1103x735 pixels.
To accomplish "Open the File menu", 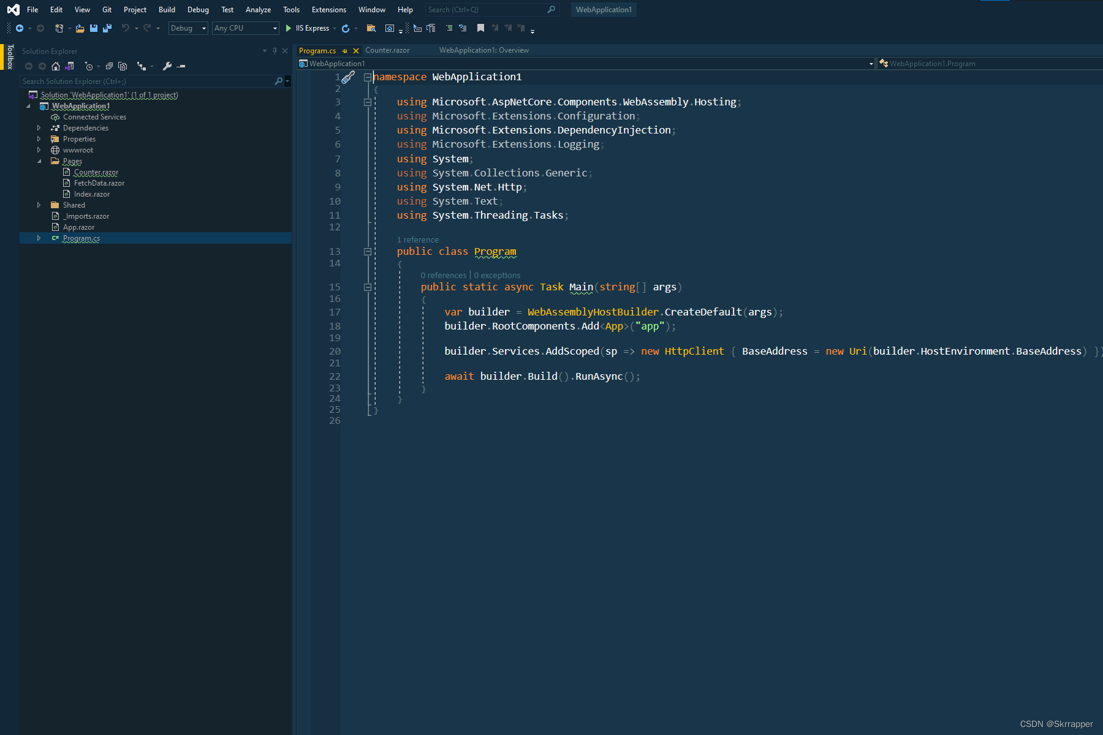I will pyautogui.click(x=32, y=10).
